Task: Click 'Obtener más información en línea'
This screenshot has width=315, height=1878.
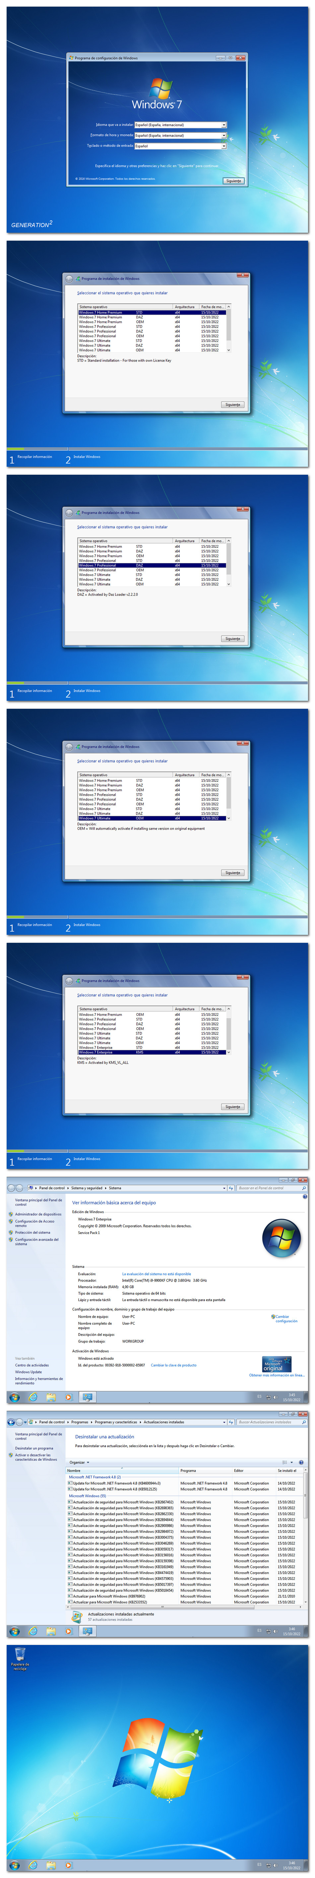Action: [277, 1376]
